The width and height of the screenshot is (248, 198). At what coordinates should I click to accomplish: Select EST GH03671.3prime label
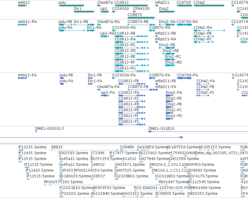point(129,164)
